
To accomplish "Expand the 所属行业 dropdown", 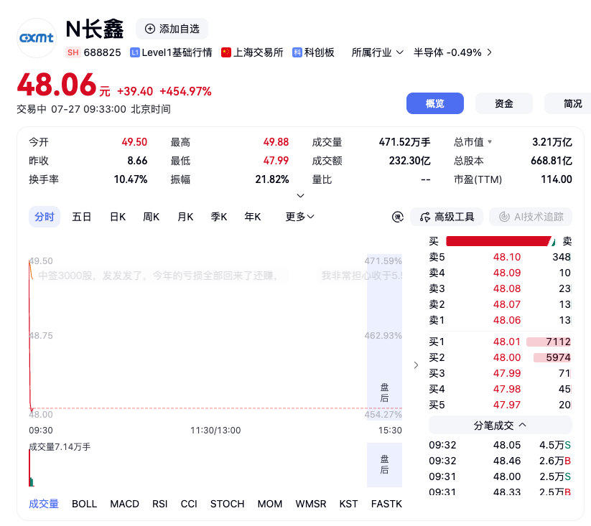I will click(x=377, y=52).
